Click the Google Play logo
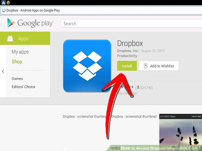 (30, 23)
